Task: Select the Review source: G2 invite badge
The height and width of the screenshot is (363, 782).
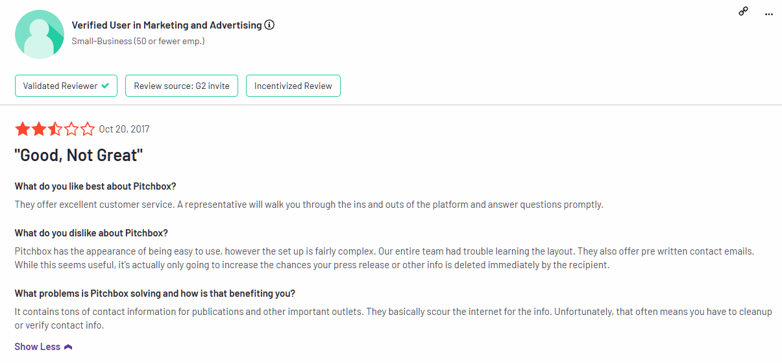Action: [x=182, y=86]
